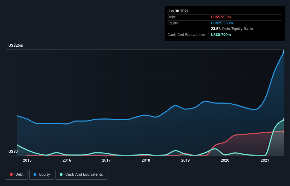The image size is (290, 186).
Task: Click the 2021 x-axis label
Action: (265, 160)
